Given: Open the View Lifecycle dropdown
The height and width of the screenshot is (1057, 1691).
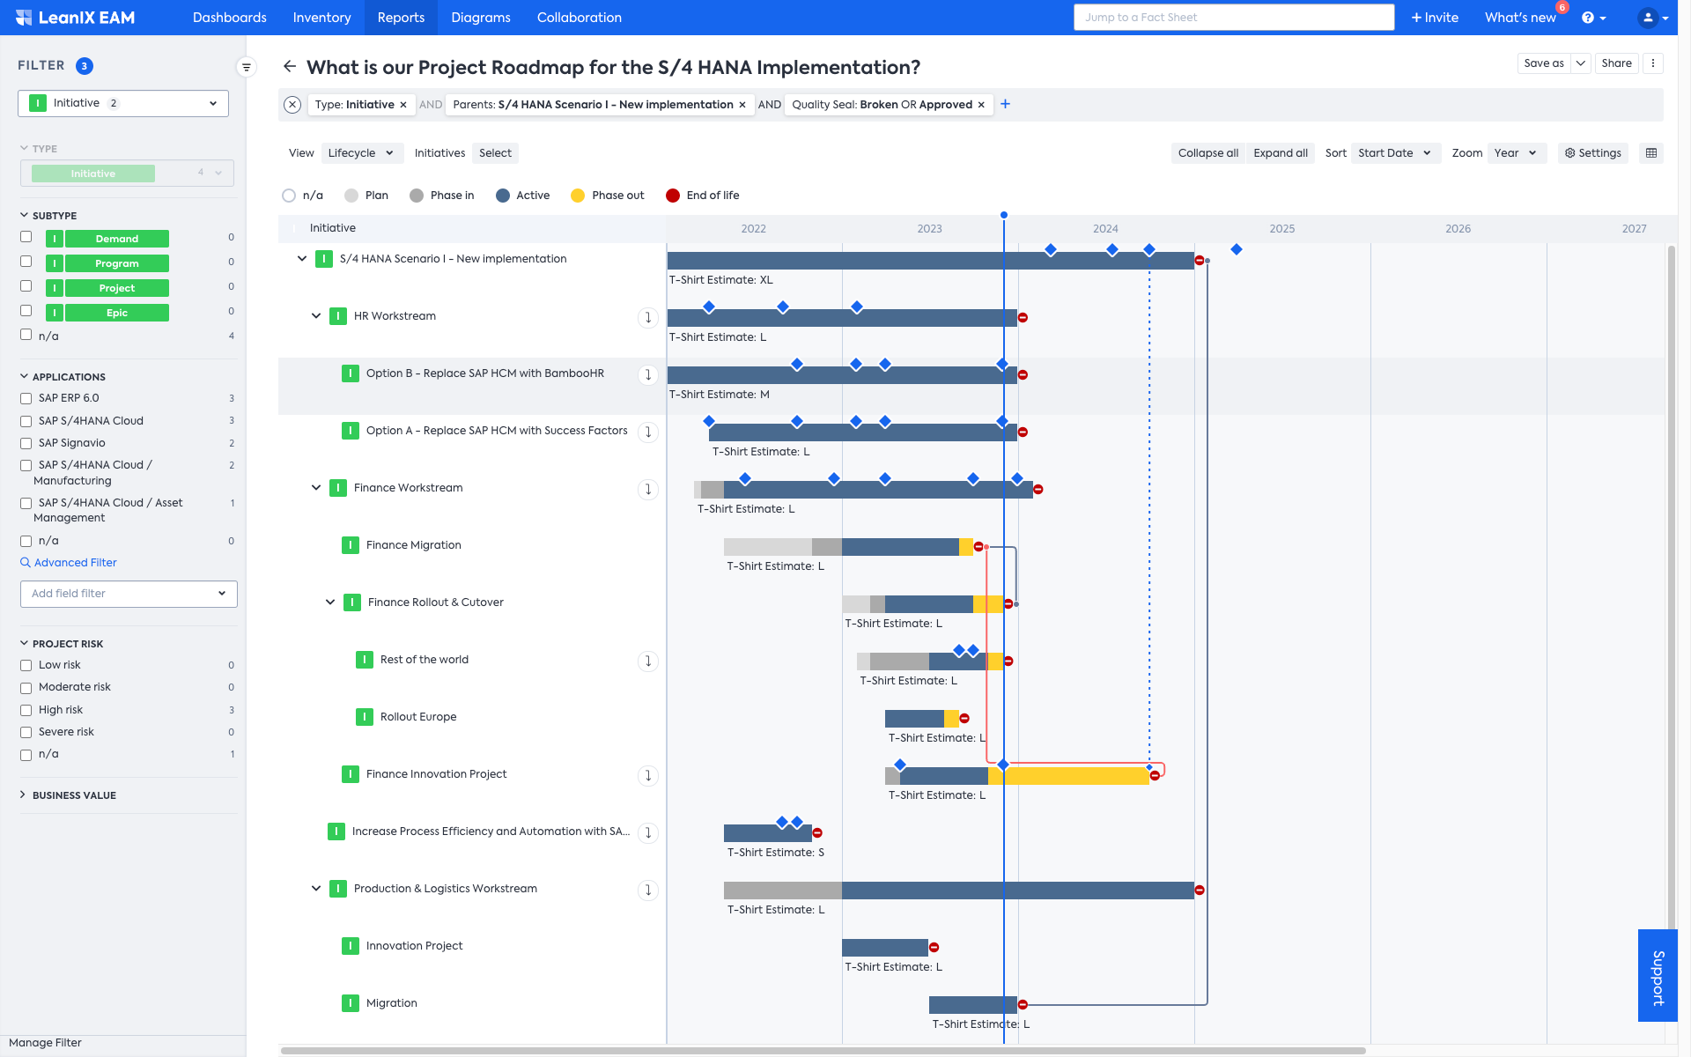Looking at the screenshot, I should (x=362, y=153).
